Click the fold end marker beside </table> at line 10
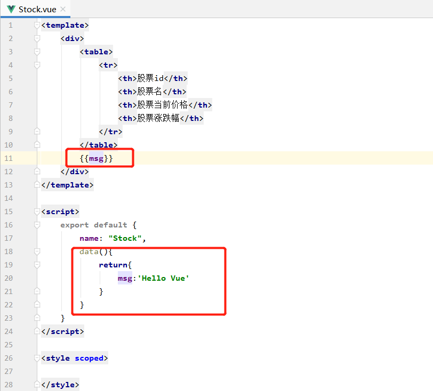This screenshot has width=433, height=391. [37, 144]
